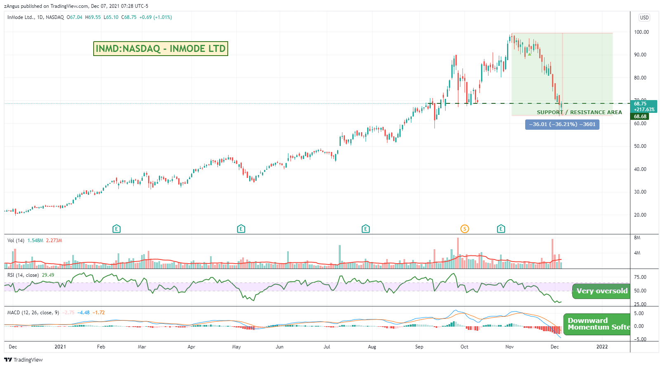663x367 pixels.
Task: Click the 8M volume axis label
Action: coord(637,238)
